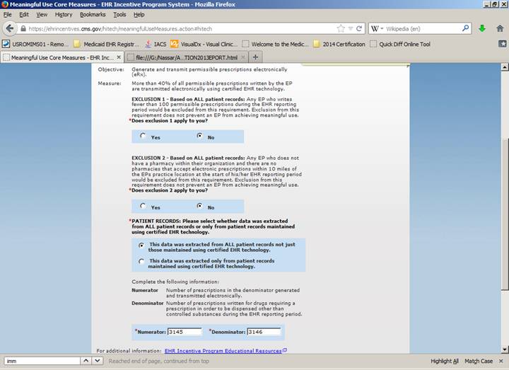Open the Downloads green arrow icon
This screenshot has width=509, height=370.
[x=482, y=29]
